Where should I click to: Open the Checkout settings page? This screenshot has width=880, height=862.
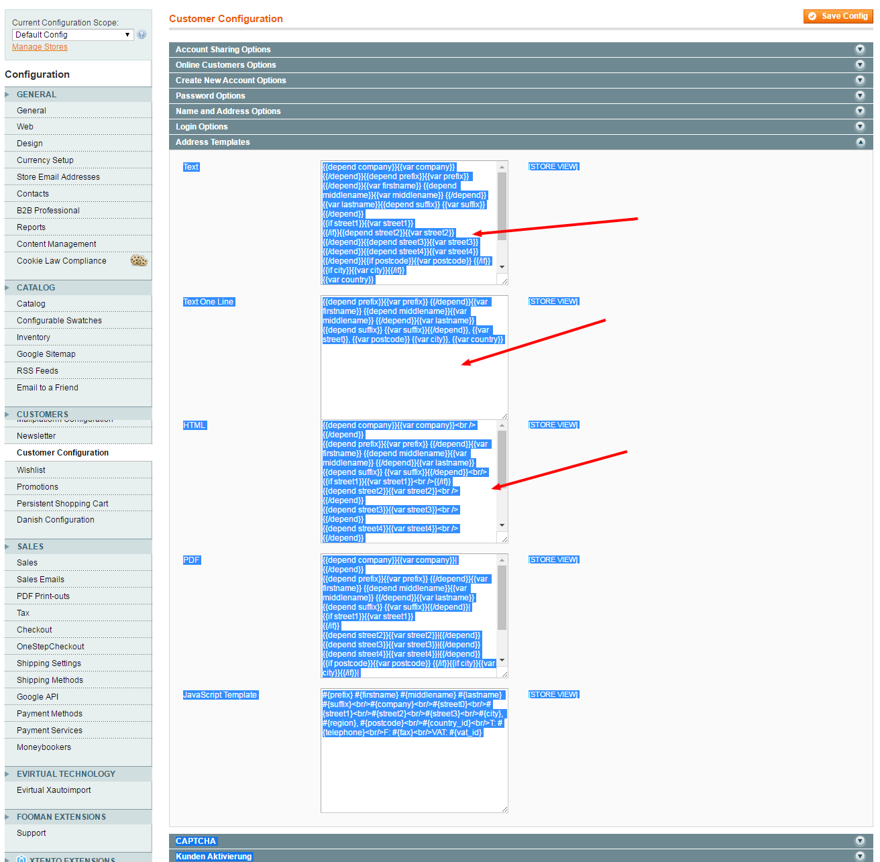click(34, 629)
